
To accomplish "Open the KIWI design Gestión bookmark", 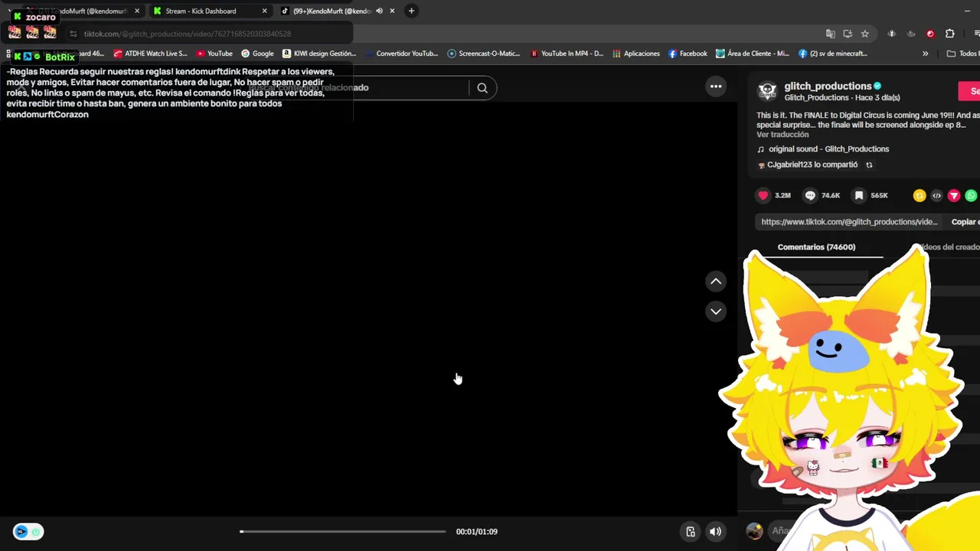I will (319, 54).
